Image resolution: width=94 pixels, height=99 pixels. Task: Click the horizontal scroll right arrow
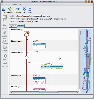tap(78, 92)
